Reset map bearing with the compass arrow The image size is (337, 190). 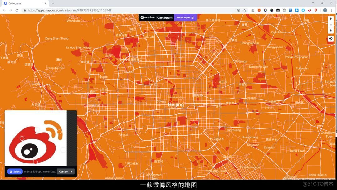coord(331,31)
